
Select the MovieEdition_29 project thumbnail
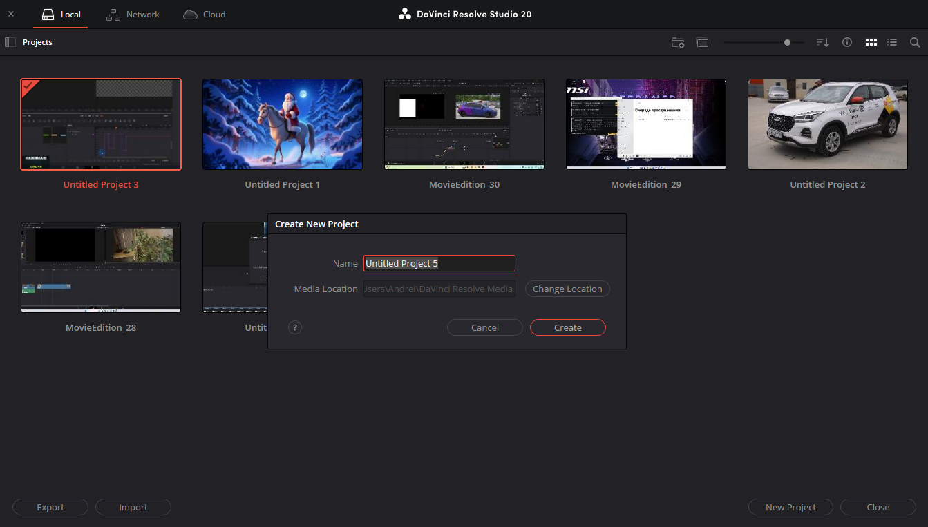pos(645,124)
